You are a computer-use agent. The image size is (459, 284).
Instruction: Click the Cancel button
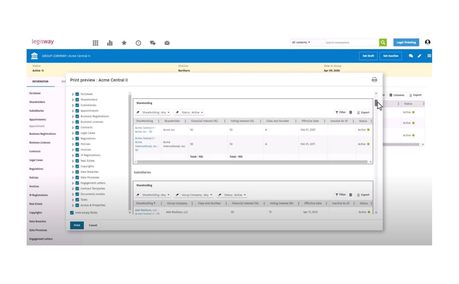[93, 225]
